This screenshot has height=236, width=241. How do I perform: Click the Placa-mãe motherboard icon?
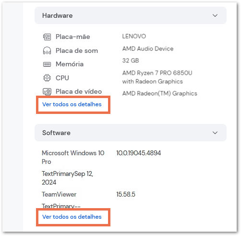47,37
